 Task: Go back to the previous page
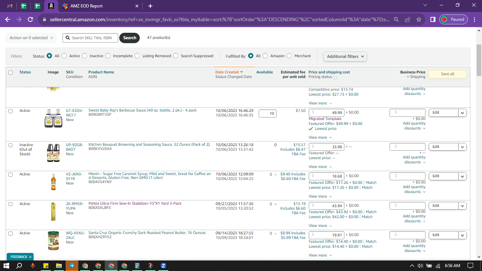click(8, 20)
